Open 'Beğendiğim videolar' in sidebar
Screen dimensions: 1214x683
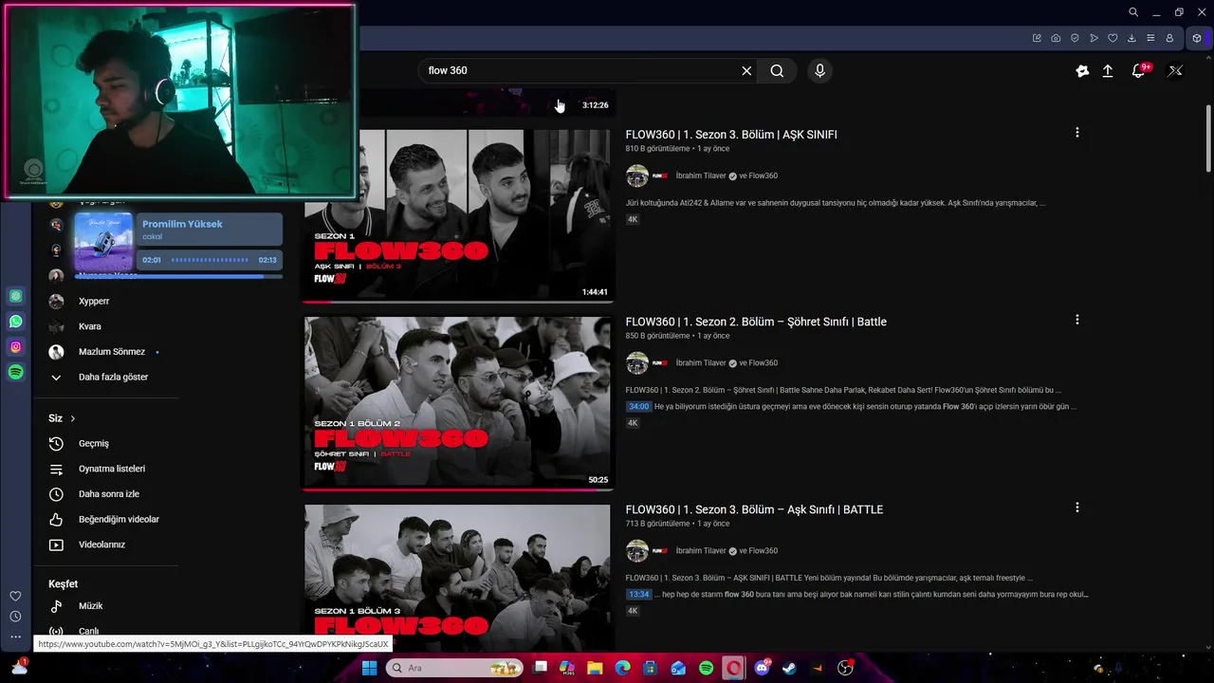(104, 519)
